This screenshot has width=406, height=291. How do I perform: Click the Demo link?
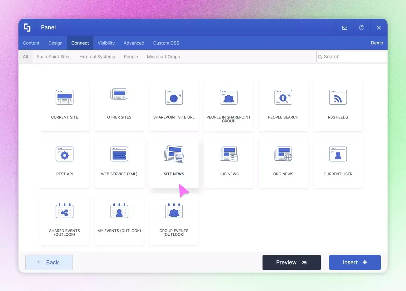(x=377, y=43)
